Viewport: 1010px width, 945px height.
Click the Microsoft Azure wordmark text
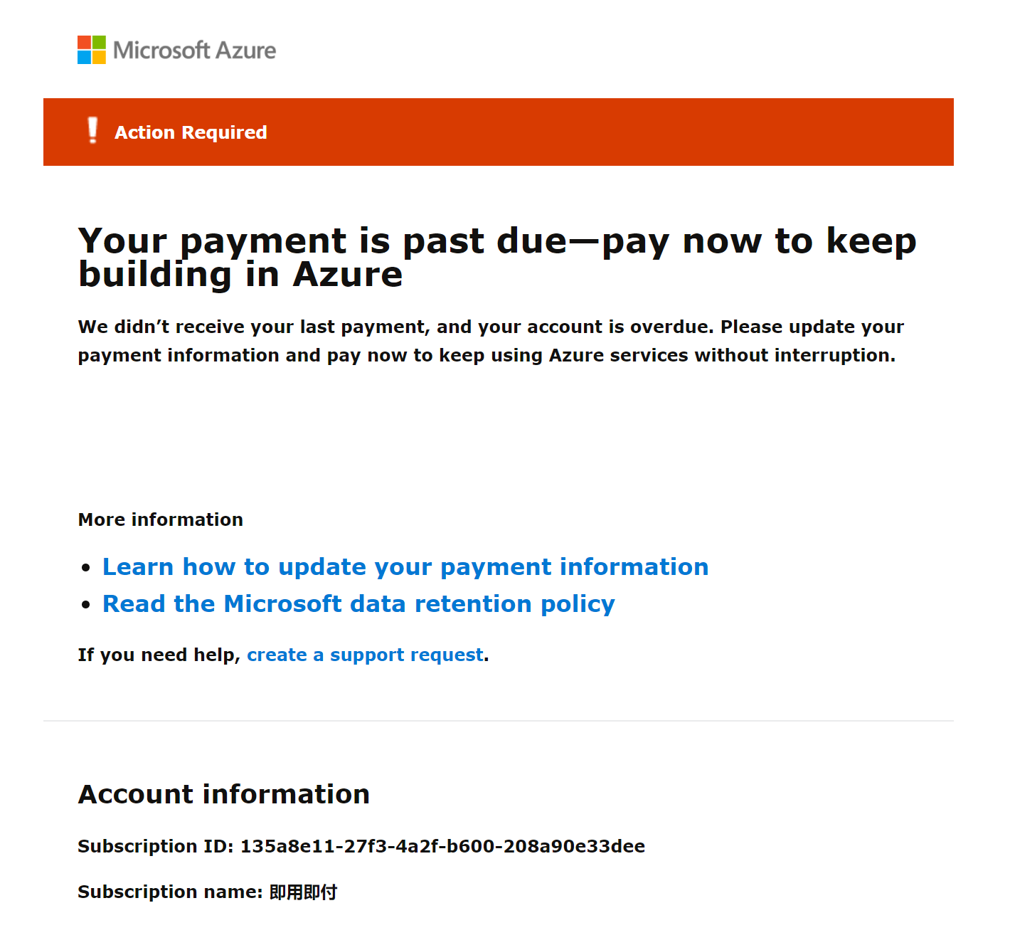[x=194, y=51]
